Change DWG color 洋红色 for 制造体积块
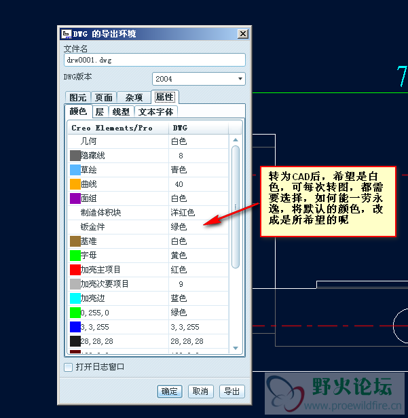The width and height of the screenshot is (408, 418). (x=198, y=213)
